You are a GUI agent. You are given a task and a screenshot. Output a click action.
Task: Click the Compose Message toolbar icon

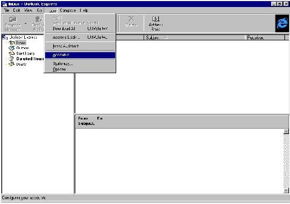point(13,19)
